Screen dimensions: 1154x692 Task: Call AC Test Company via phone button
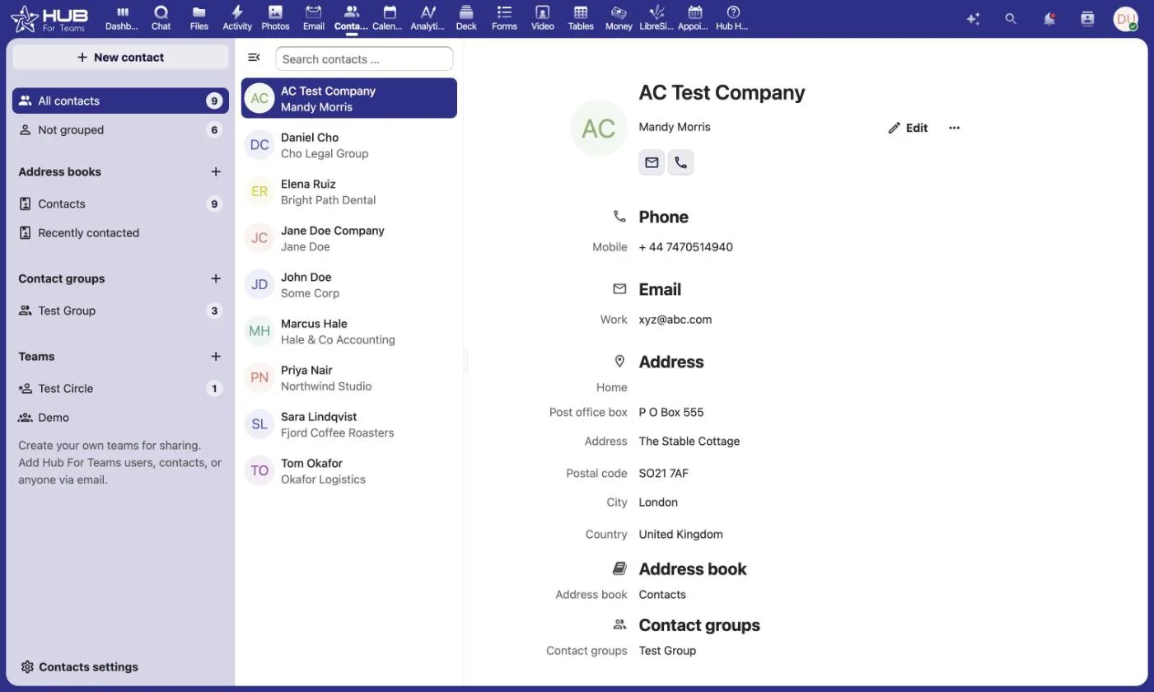pos(680,162)
